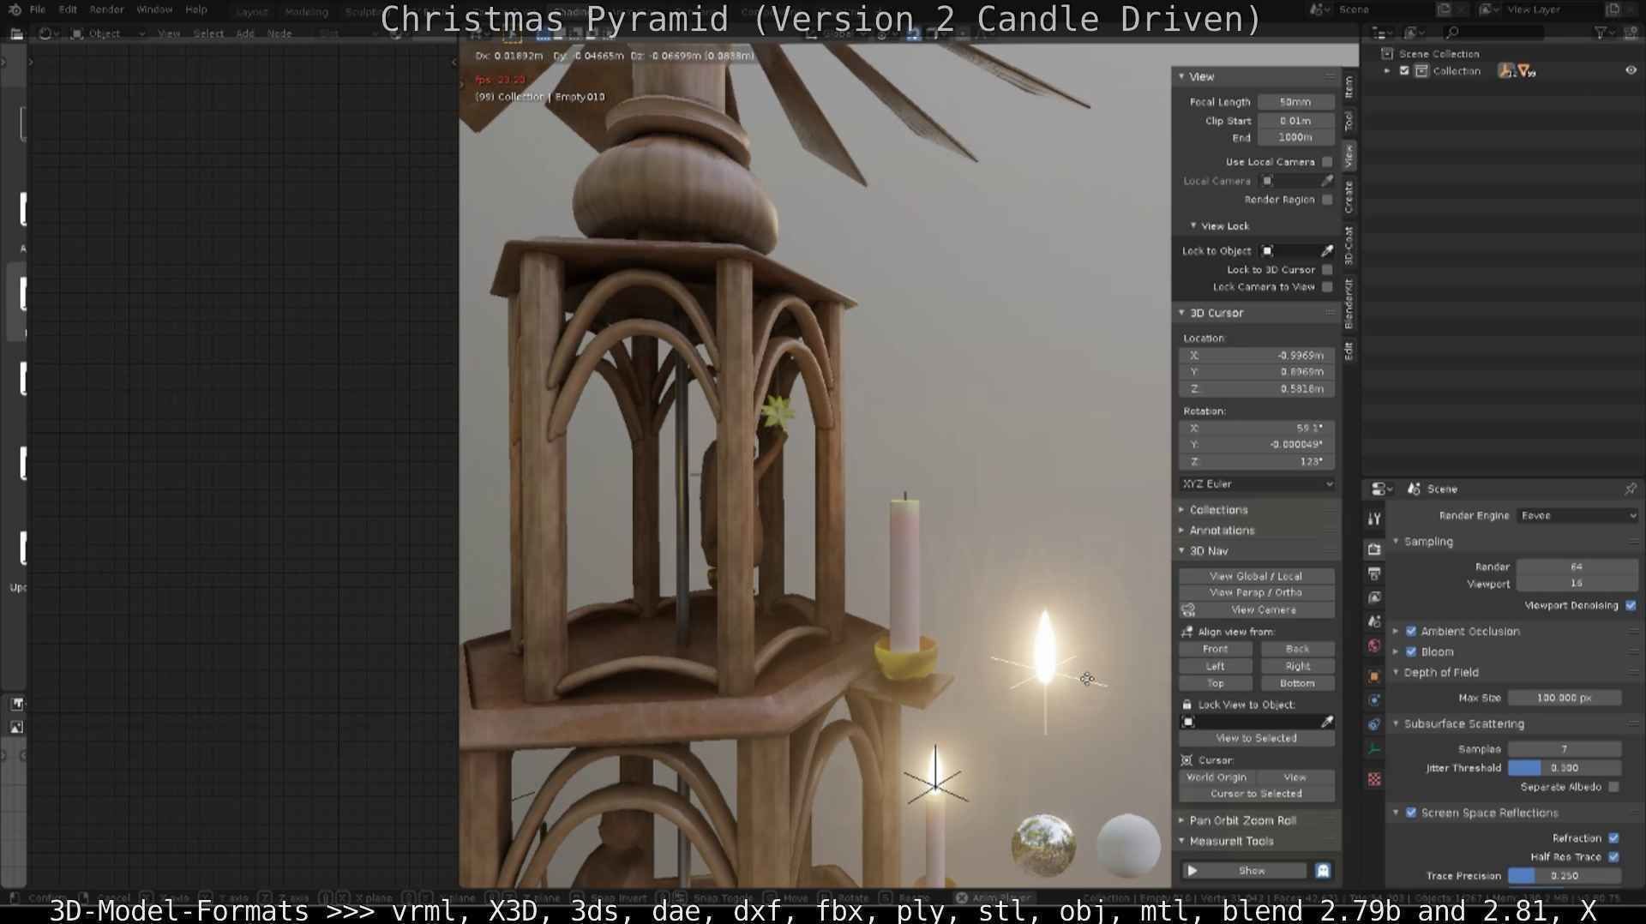Collapse the Sampling panel

1396,542
